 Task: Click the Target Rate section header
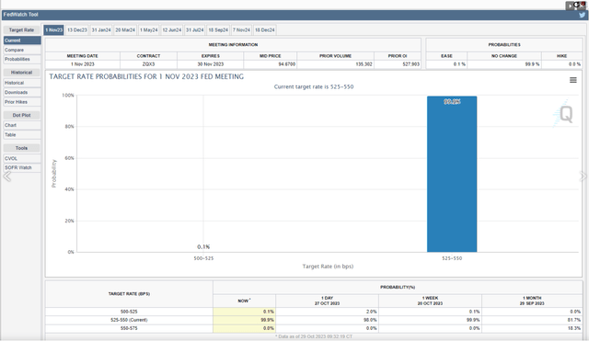(22, 30)
